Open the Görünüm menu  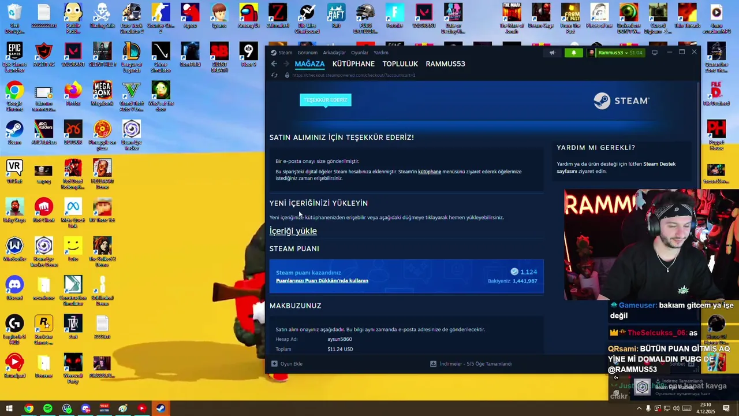pyautogui.click(x=307, y=53)
